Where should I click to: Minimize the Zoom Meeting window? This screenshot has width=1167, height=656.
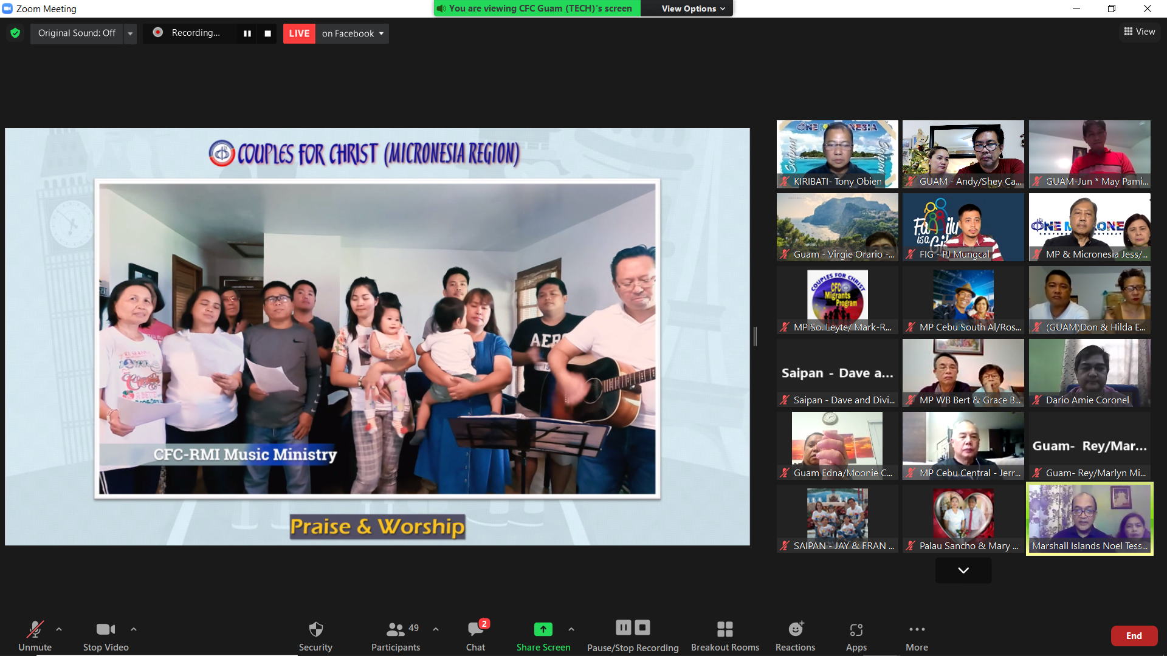1076,9
